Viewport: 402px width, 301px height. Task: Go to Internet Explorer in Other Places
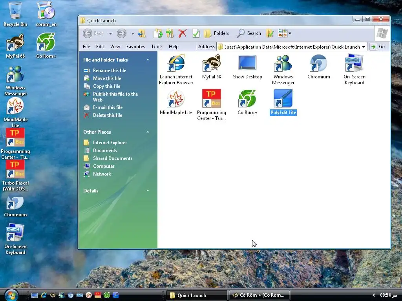click(110, 143)
